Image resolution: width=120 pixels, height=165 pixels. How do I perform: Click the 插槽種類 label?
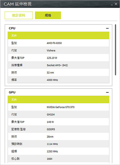17,65
